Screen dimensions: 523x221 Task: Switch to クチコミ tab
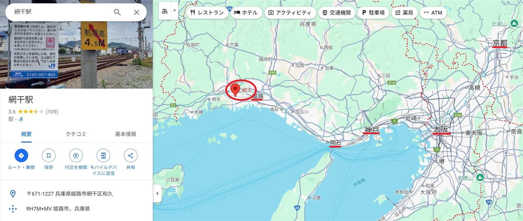(x=76, y=134)
